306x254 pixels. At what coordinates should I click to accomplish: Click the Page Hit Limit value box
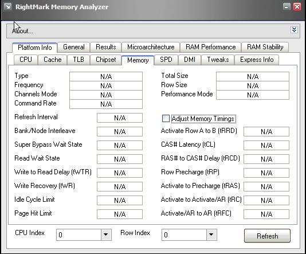(x=120, y=214)
